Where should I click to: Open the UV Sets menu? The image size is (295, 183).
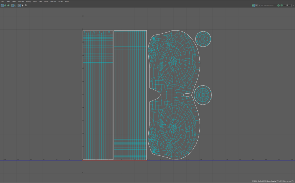60,1
